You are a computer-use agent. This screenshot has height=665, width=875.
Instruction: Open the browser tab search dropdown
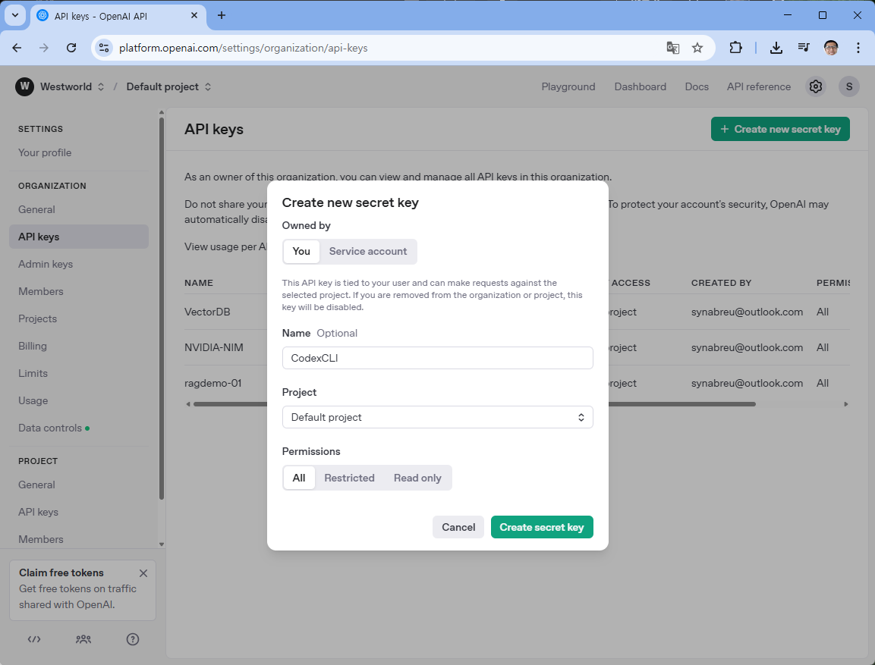pos(15,16)
